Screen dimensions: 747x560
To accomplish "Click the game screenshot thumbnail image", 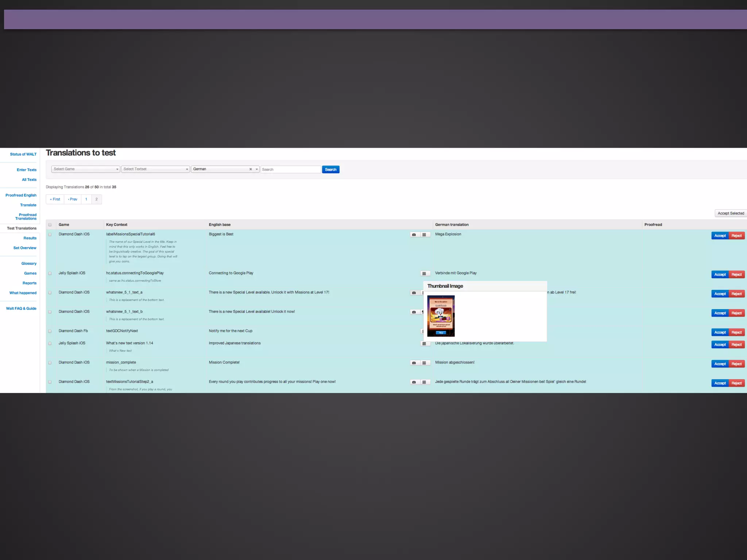I will 441,316.
